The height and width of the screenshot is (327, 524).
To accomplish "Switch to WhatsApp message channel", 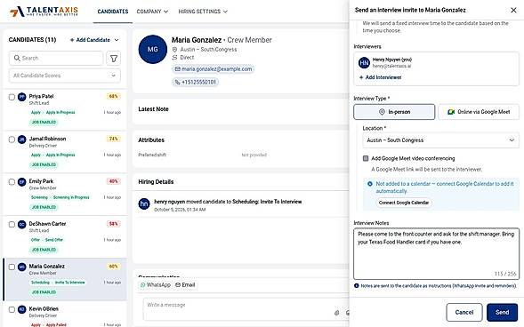I will pos(156,285).
